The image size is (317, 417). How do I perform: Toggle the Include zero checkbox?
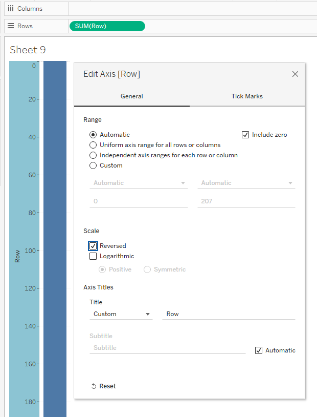245,135
